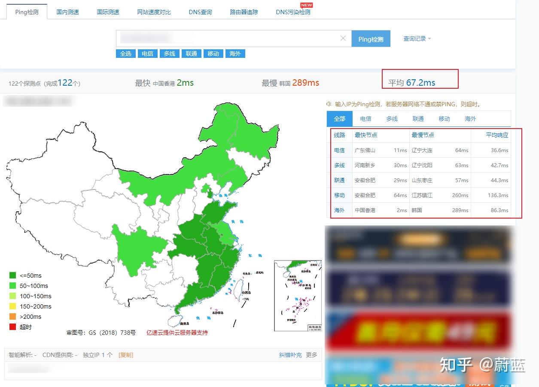Select the 联通 results tab
The width and height of the screenshot is (539, 387).
pos(418,119)
